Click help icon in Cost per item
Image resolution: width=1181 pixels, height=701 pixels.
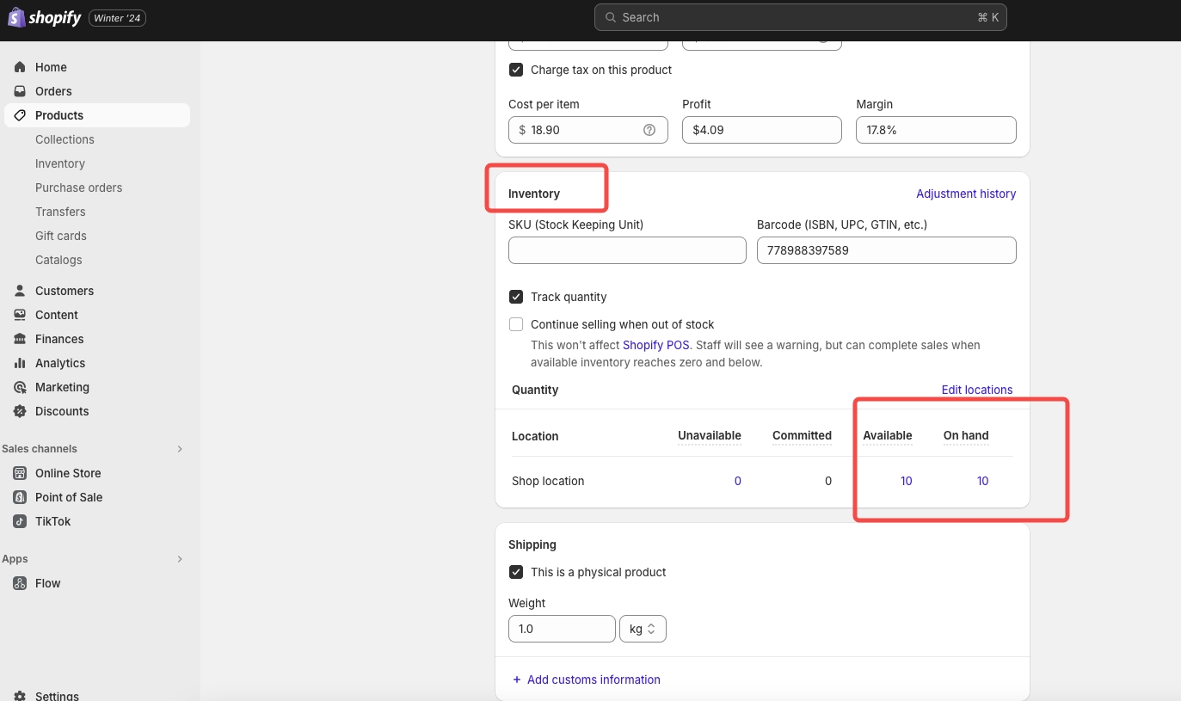(649, 130)
